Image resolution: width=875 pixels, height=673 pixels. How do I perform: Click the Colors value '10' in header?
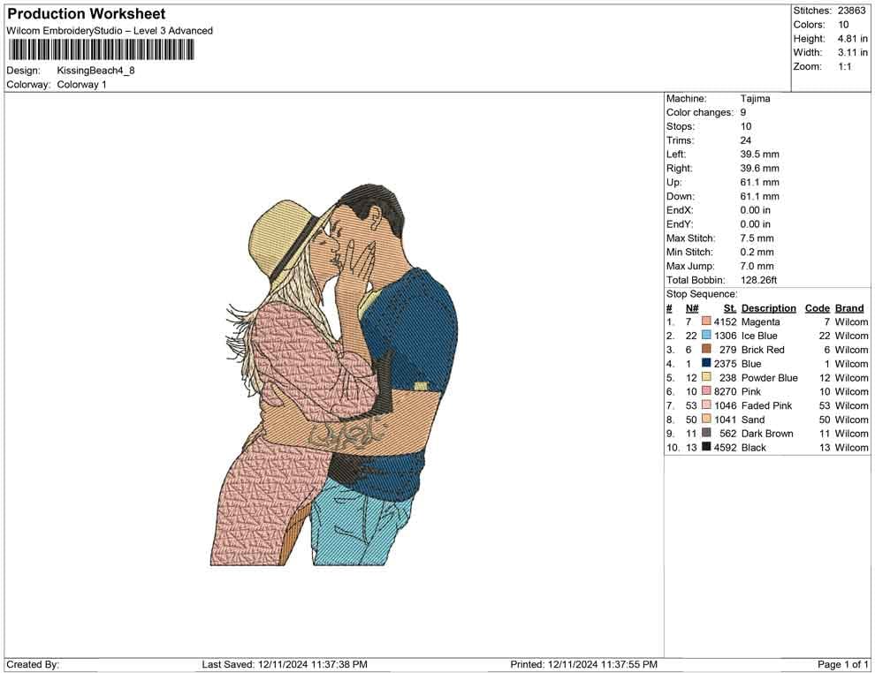tap(843, 25)
